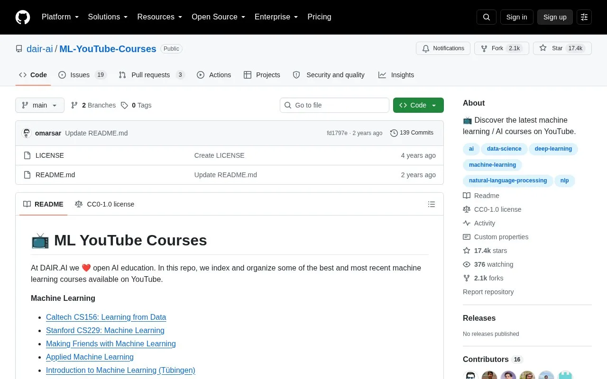
Task: Click the Sign up button
Action: point(555,17)
